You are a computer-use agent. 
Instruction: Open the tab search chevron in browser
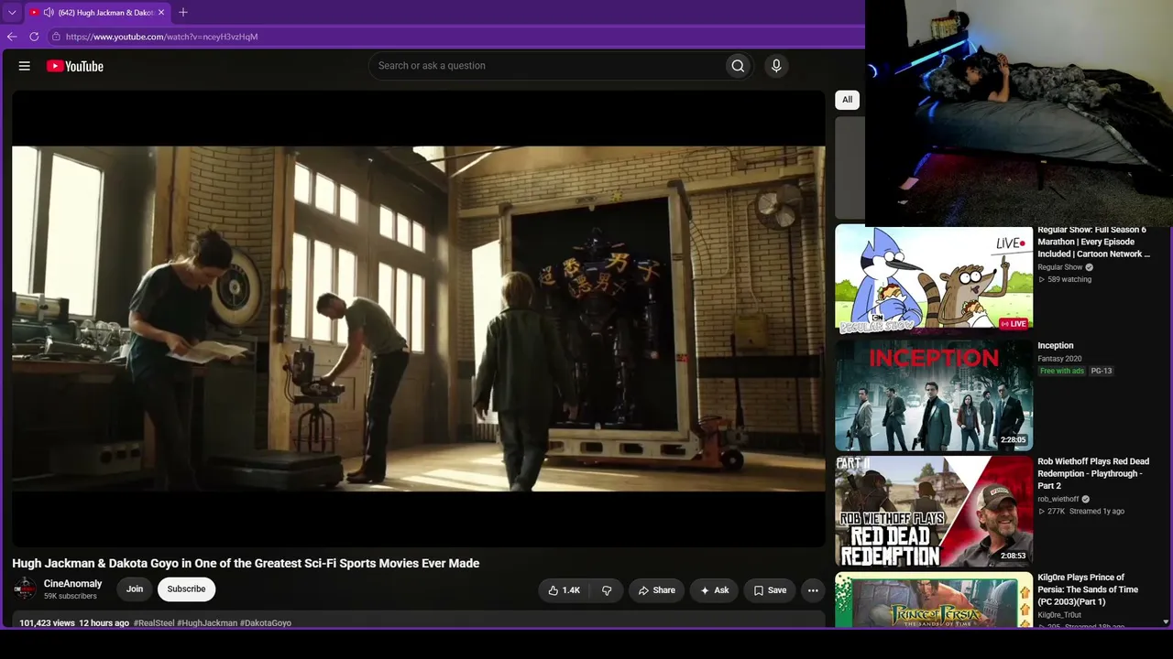click(x=12, y=13)
